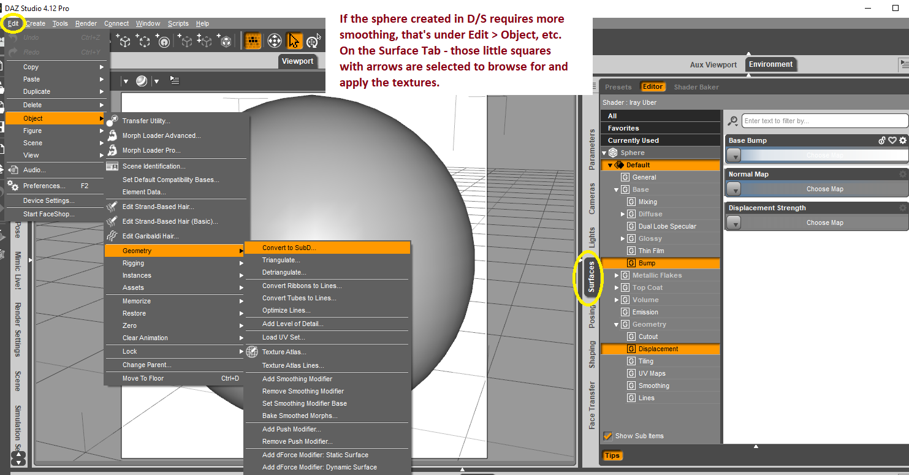This screenshot has width=909, height=475.
Task: Activate the Node Selection tool
Action: [x=295, y=40]
